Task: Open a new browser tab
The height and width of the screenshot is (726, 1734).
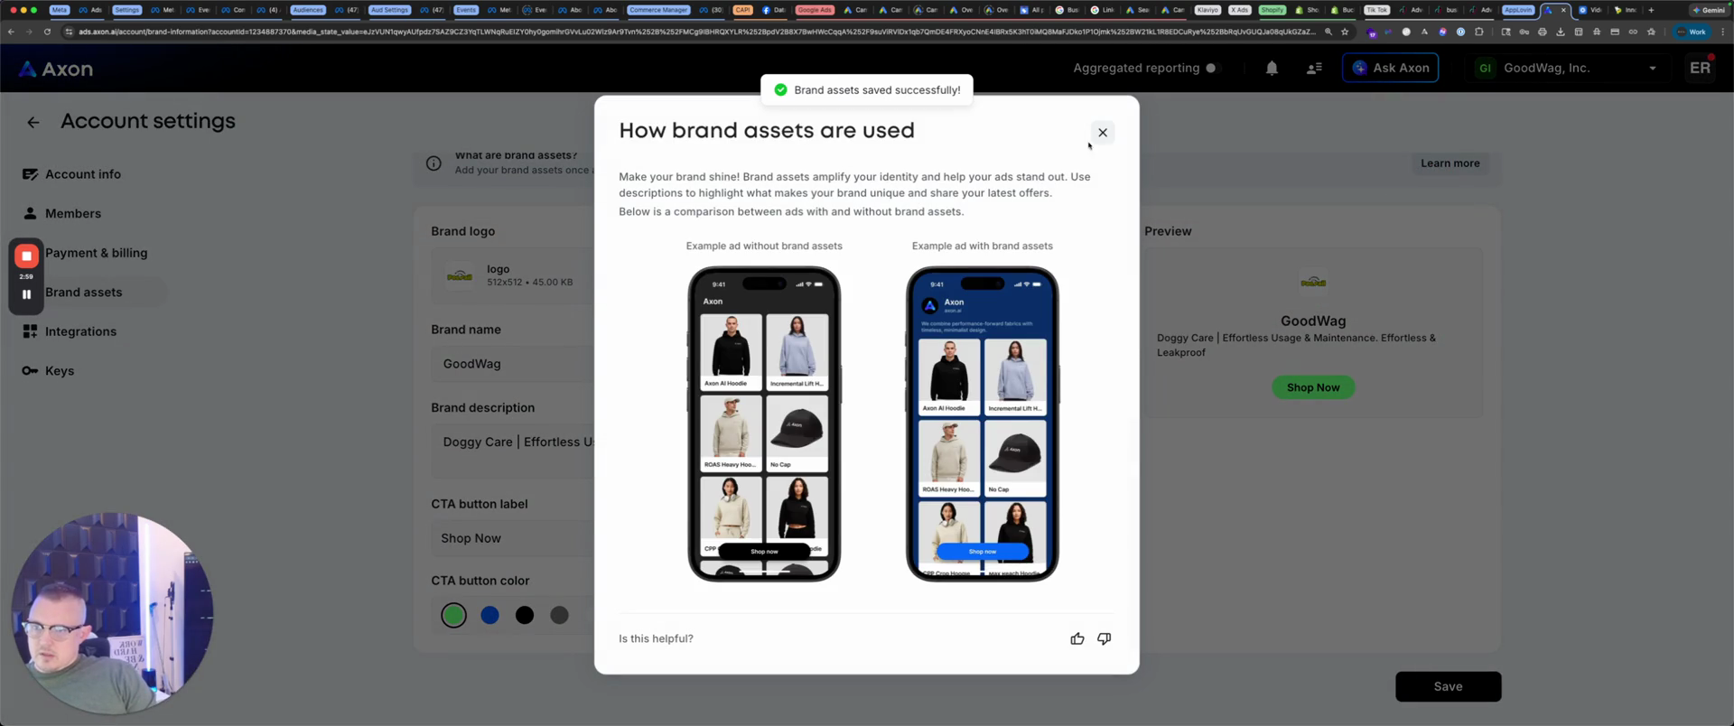Action: [x=1651, y=10]
